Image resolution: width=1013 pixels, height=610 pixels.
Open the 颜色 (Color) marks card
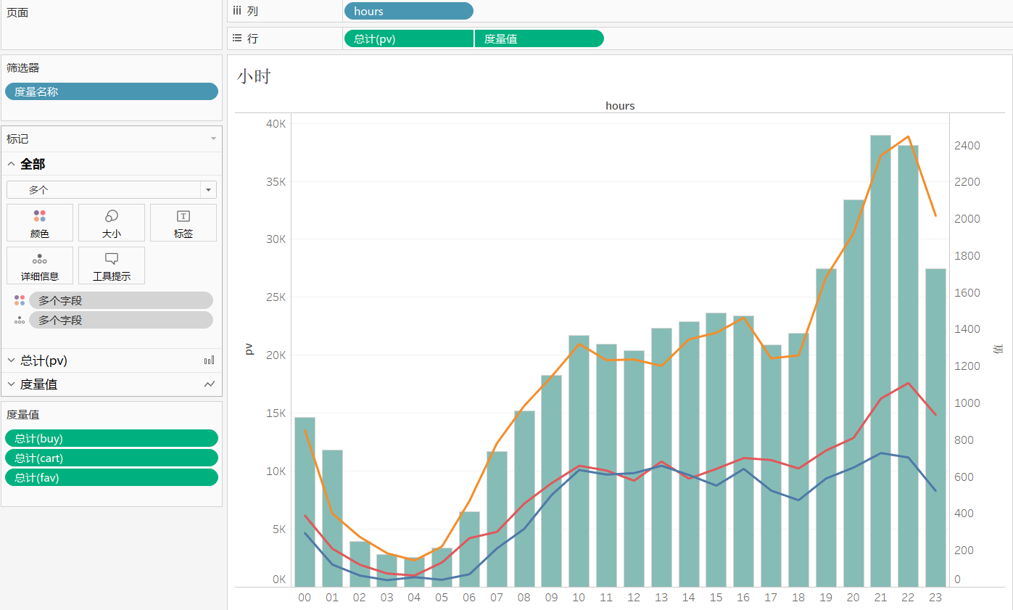(40, 223)
